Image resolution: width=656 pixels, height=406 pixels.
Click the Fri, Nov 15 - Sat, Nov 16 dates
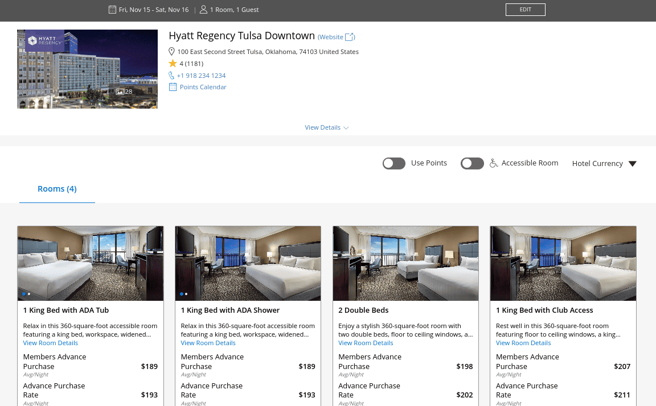point(154,10)
